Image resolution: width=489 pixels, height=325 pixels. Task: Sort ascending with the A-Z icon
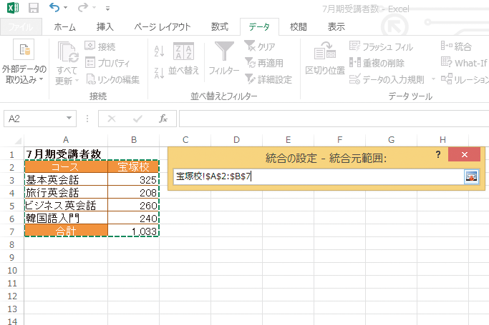pyautogui.click(x=159, y=51)
